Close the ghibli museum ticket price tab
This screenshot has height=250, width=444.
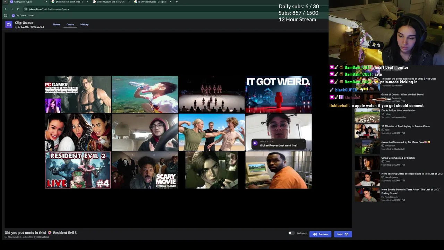(87, 2)
